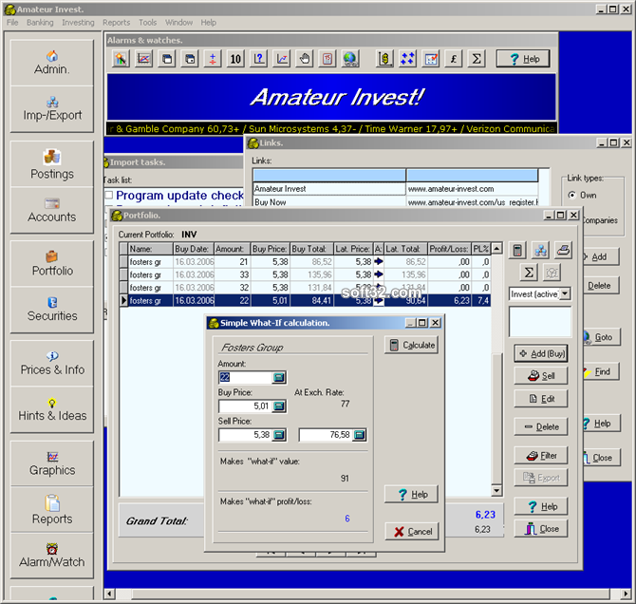Screen dimensions: 636x604
Task: Click the Sigma sum icon in Alarms toolbar
Action: (477, 59)
